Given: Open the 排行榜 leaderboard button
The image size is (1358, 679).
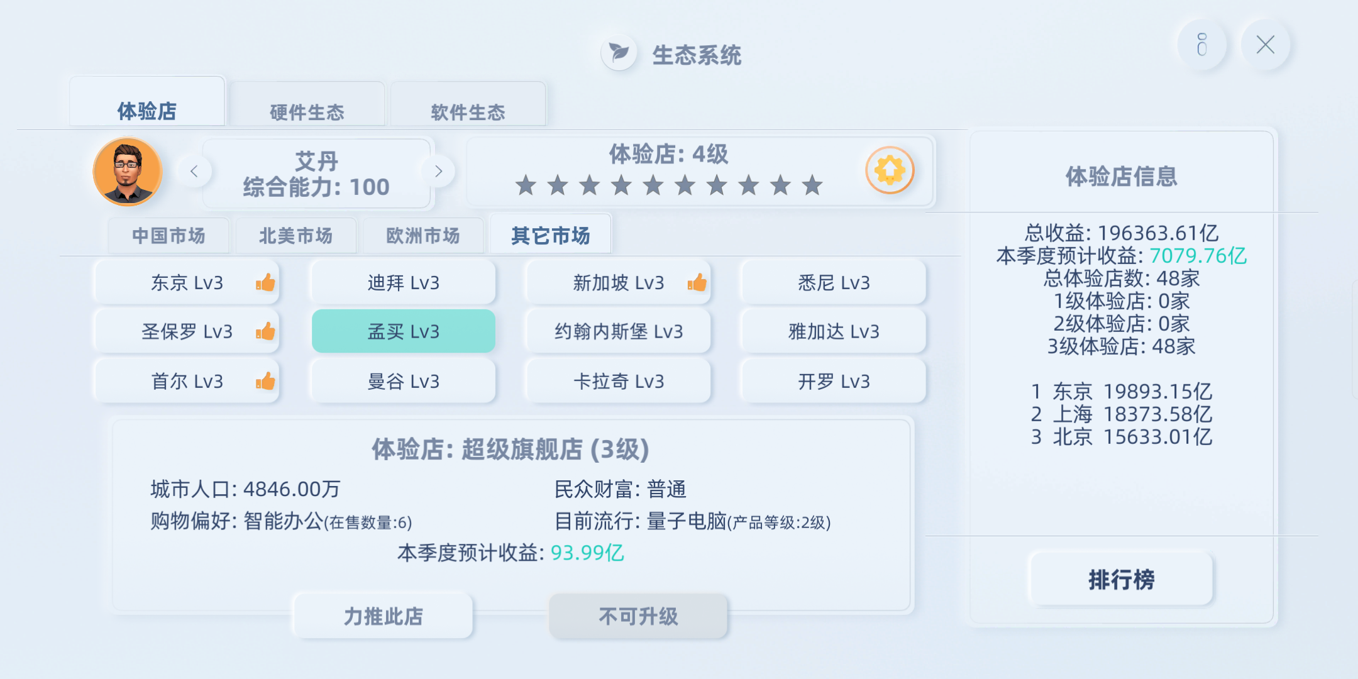Looking at the screenshot, I should coord(1121,579).
